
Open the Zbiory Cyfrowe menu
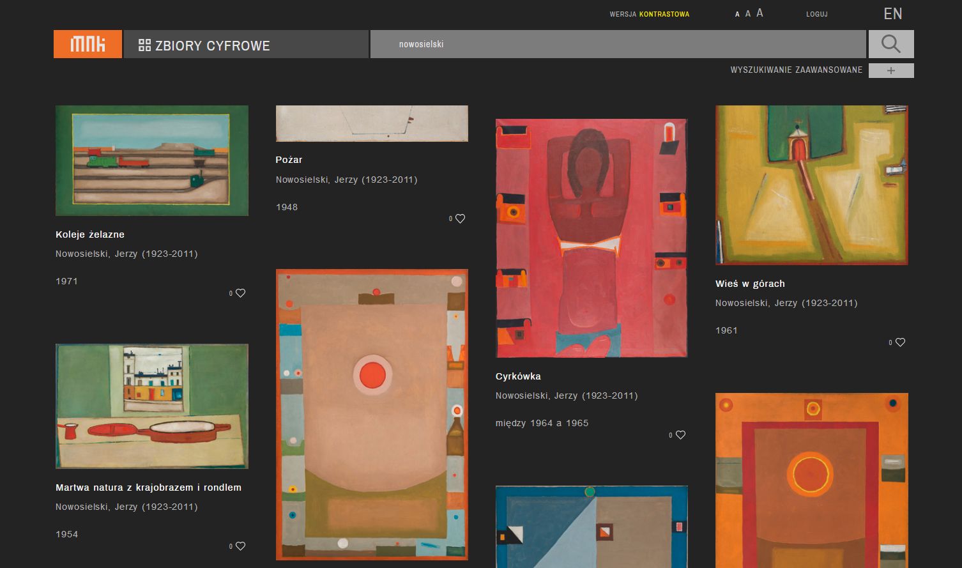[x=246, y=44]
